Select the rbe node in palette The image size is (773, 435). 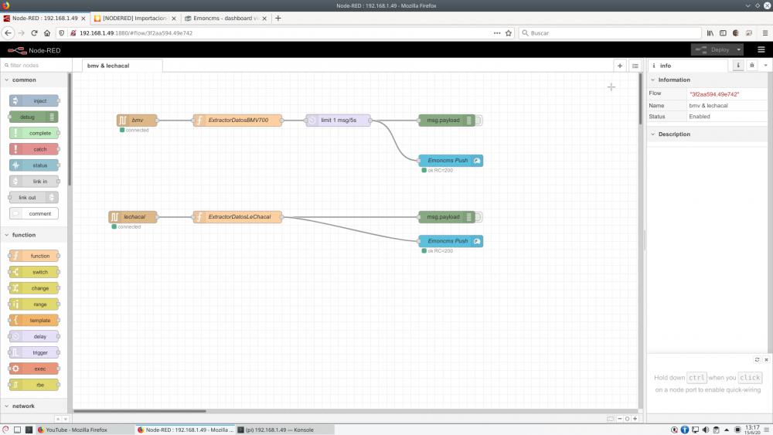coord(34,385)
